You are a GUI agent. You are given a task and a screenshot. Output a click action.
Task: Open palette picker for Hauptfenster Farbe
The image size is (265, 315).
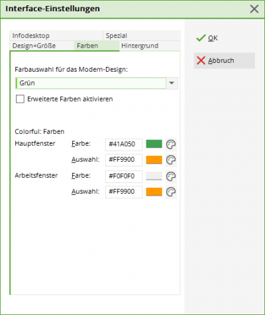171,145
